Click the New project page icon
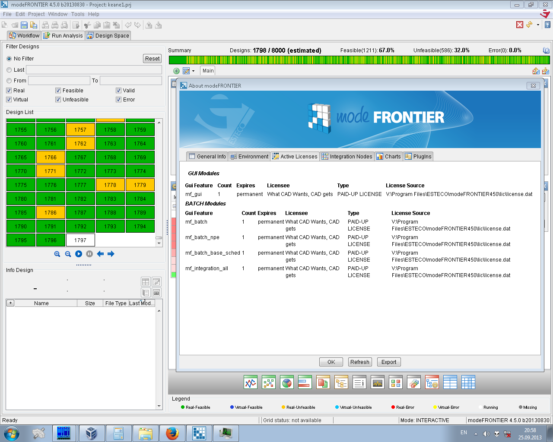 [5, 25]
